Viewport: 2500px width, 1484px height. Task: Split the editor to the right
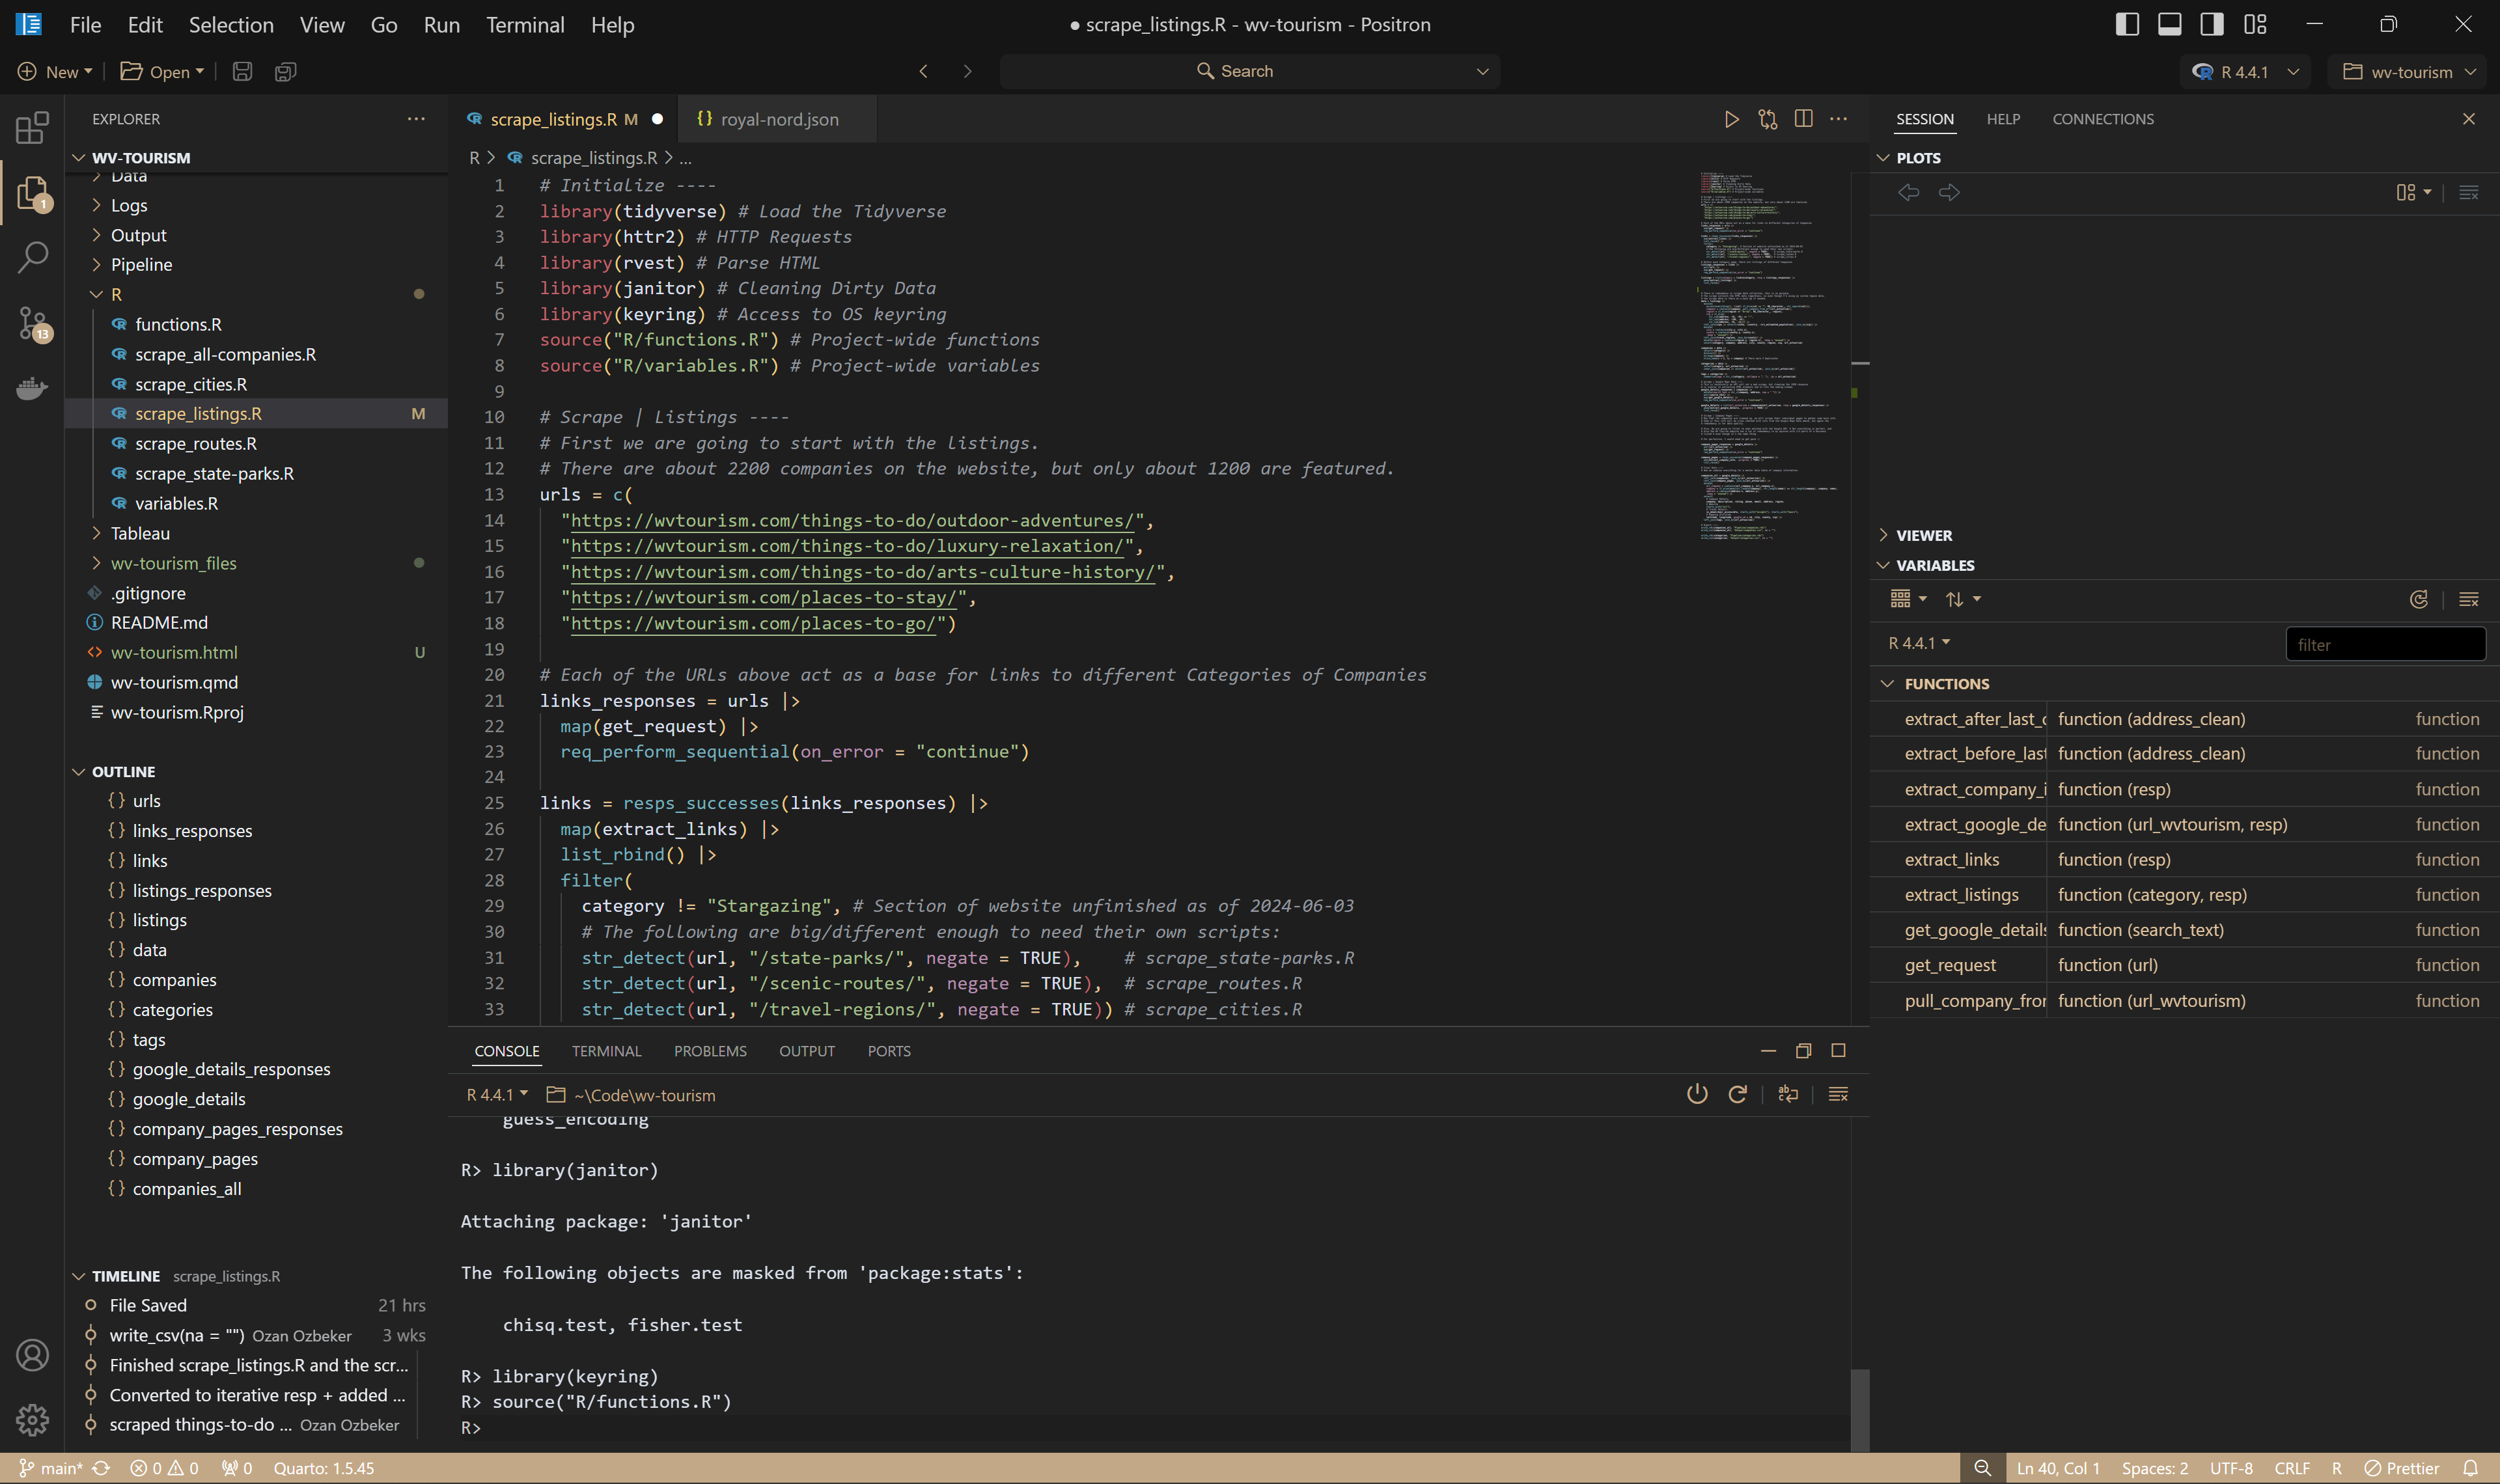1803,119
